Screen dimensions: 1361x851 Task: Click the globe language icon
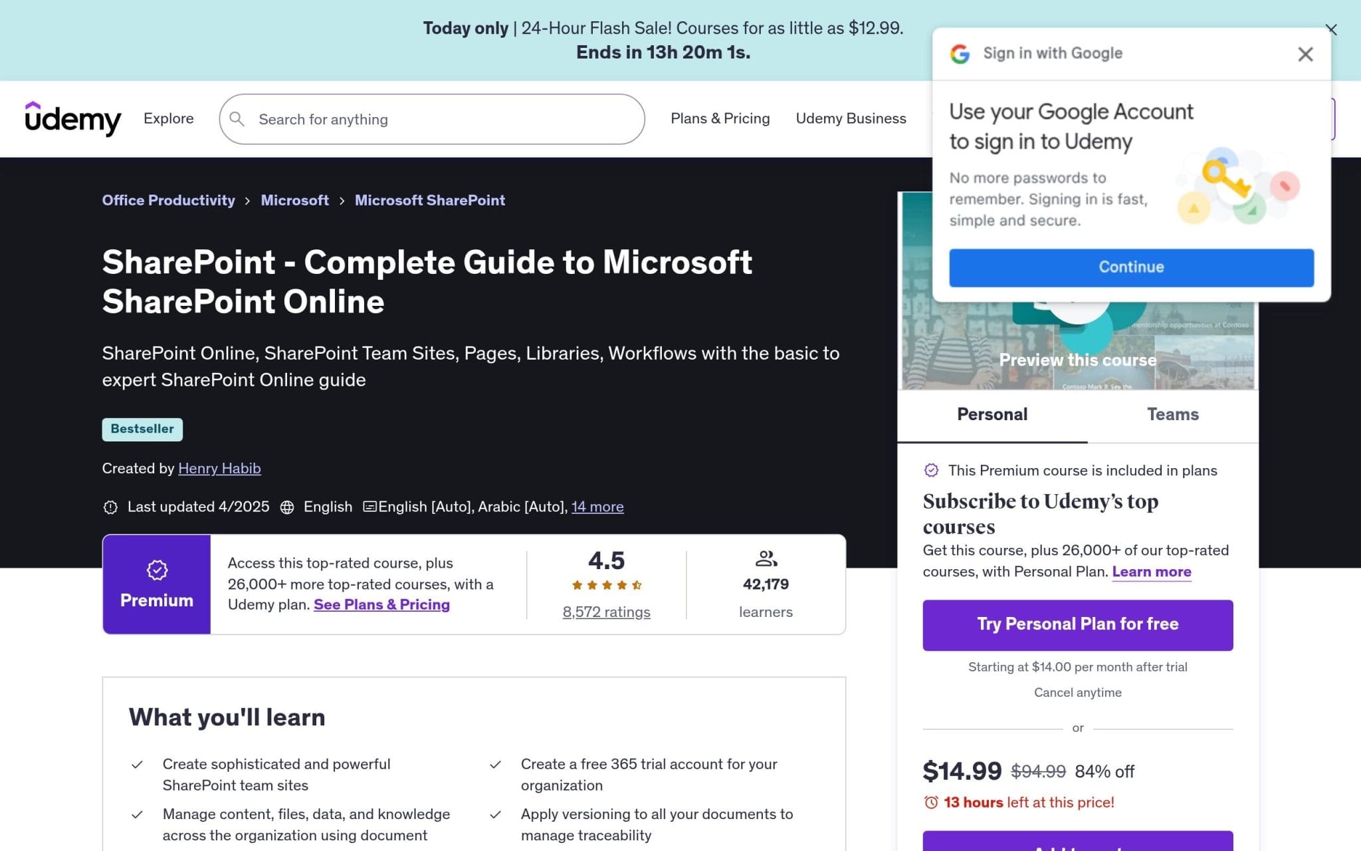pos(287,507)
